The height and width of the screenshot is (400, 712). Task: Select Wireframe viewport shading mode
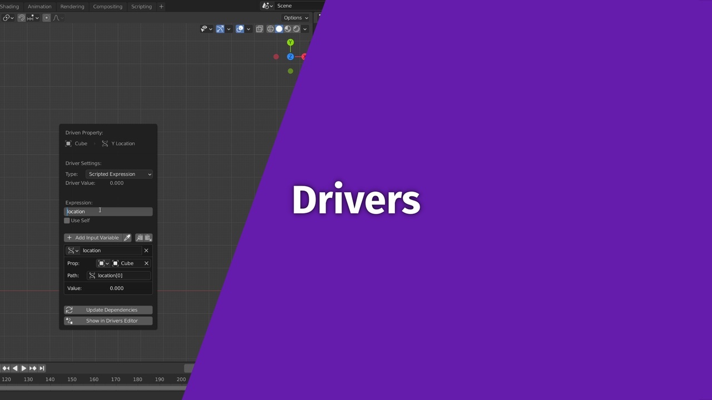click(x=270, y=29)
